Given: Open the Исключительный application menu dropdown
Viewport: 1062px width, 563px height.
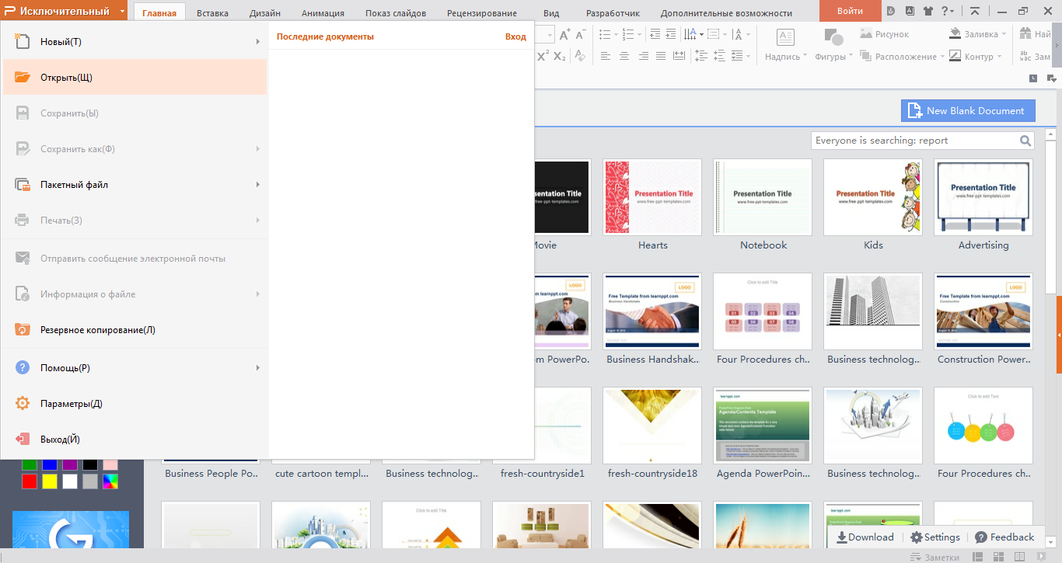Looking at the screenshot, I should click(x=122, y=12).
